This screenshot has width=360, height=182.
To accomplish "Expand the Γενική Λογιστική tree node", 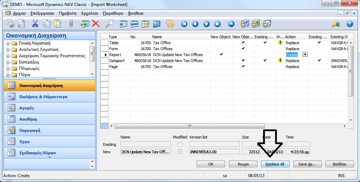I will click(8, 43).
